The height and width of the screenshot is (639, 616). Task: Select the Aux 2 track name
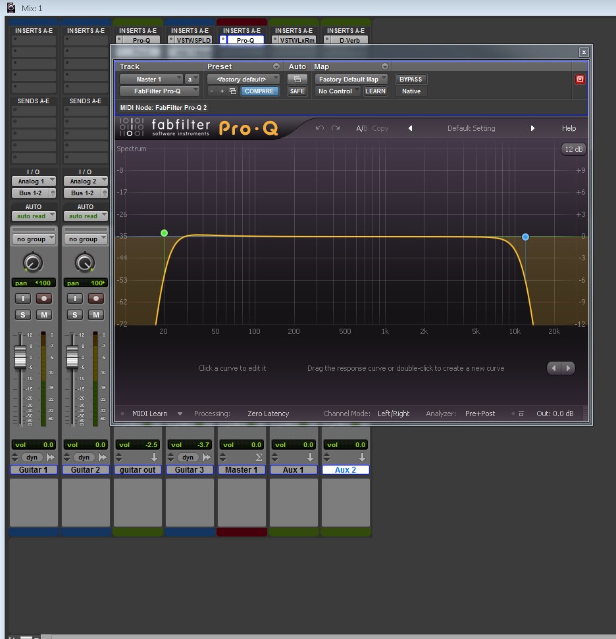346,469
